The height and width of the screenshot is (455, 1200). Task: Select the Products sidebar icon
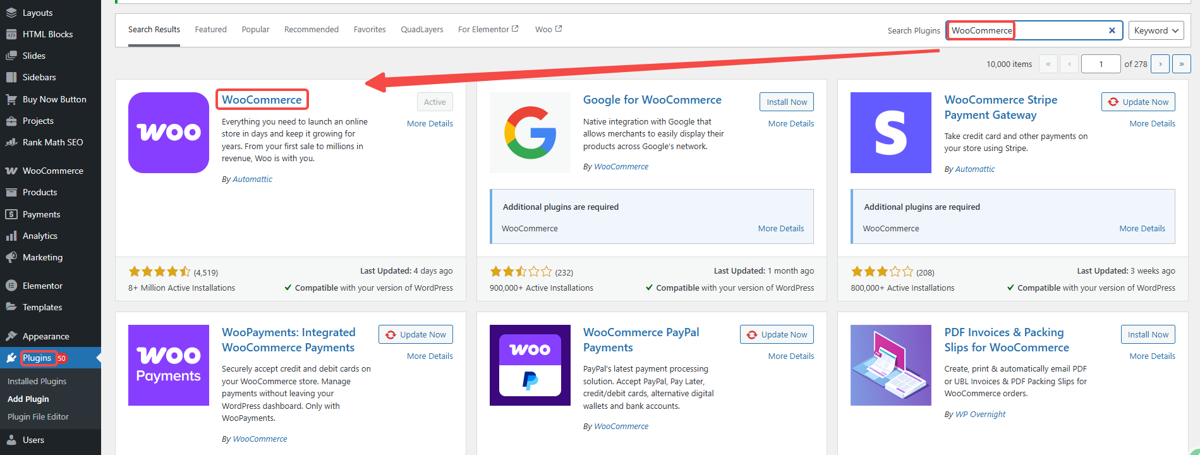coord(11,192)
